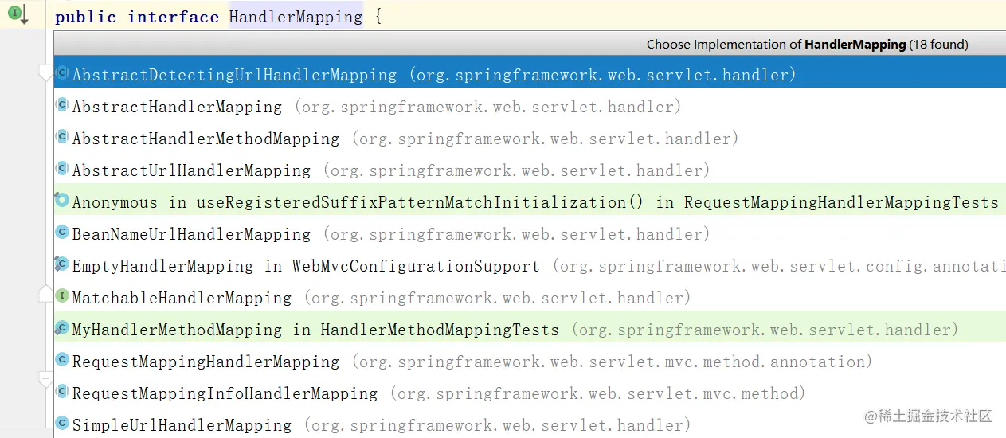Select SimpleUrlHandlerMapping implementation
The height and width of the screenshot is (438, 1006).
click(530, 424)
